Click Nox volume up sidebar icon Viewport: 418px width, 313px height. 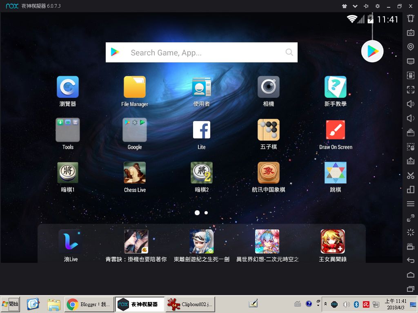411,104
